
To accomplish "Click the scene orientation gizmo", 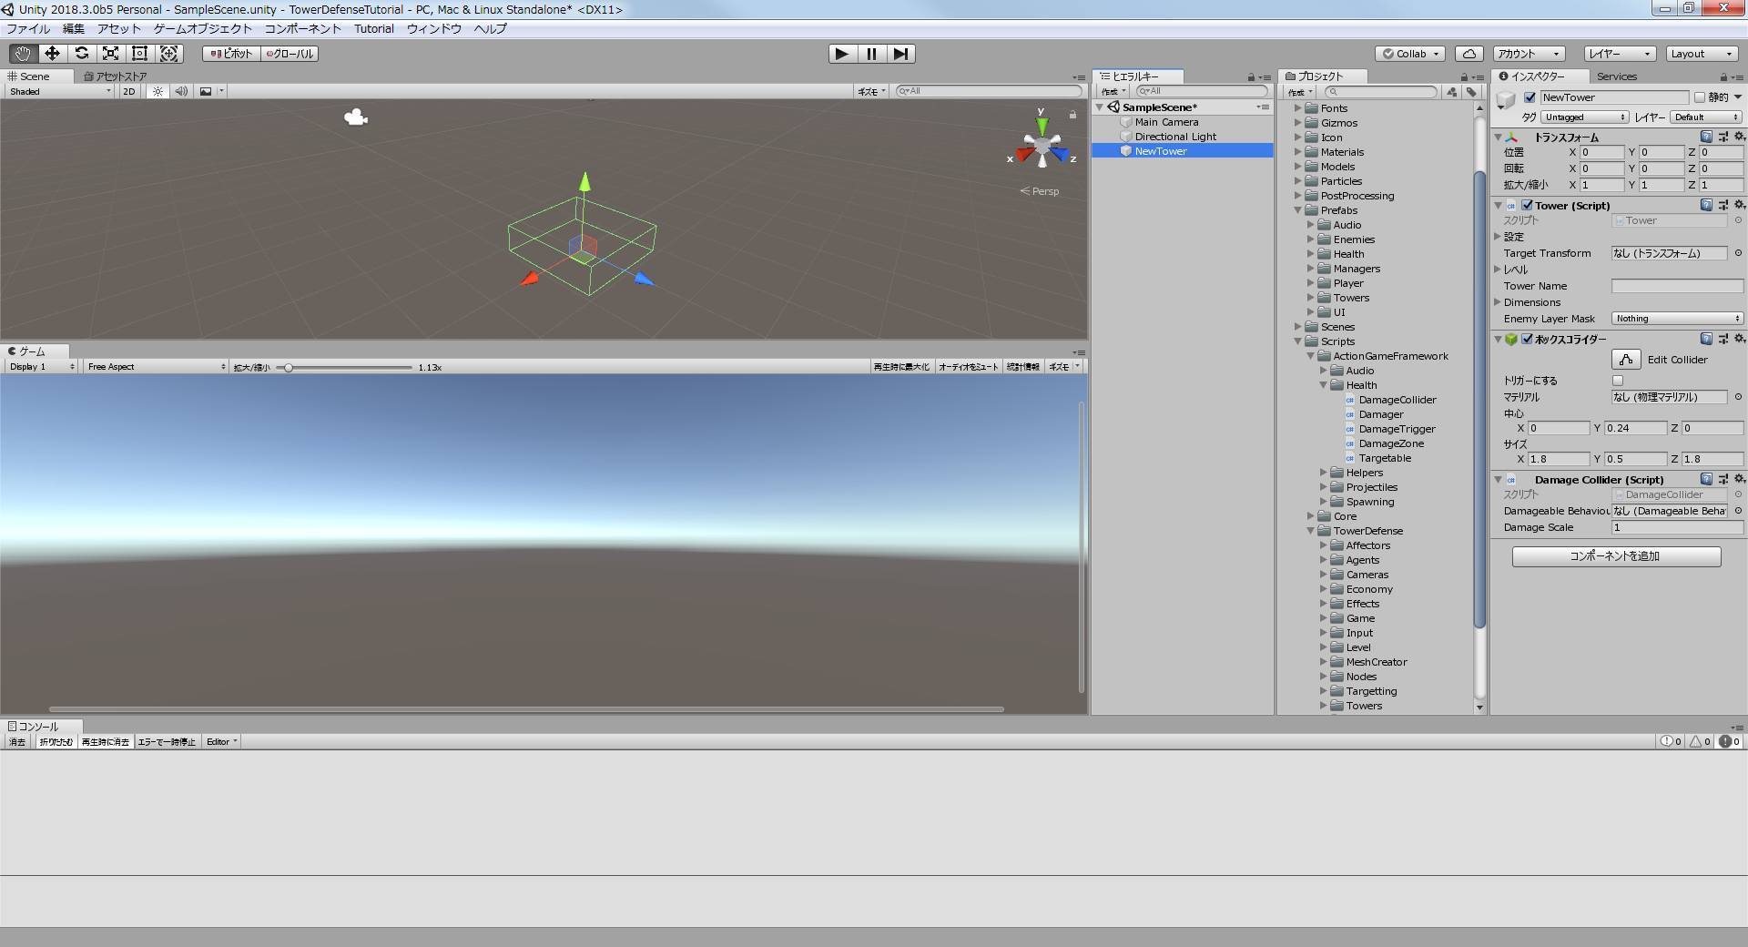I will (x=1042, y=146).
